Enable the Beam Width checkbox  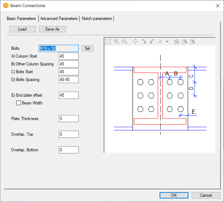point(19,103)
